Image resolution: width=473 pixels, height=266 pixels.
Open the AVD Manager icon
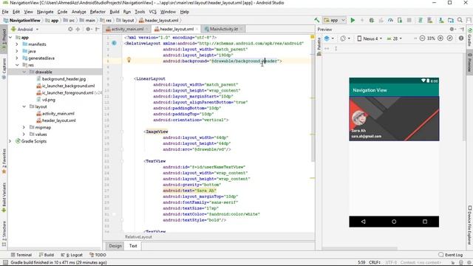[430, 20]
